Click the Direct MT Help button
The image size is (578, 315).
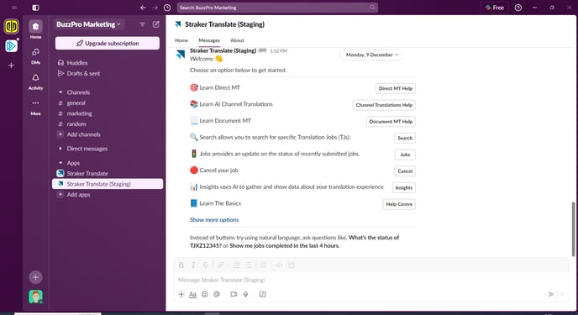coord(396,88)
